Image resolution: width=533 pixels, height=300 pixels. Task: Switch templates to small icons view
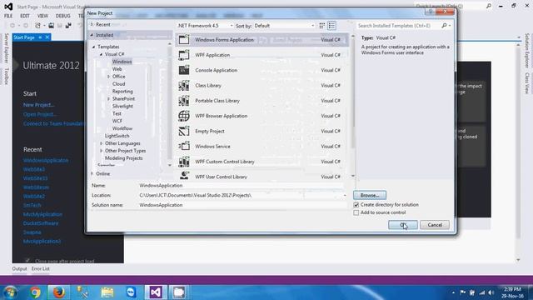pyautogui.click(x=322, y=26)
